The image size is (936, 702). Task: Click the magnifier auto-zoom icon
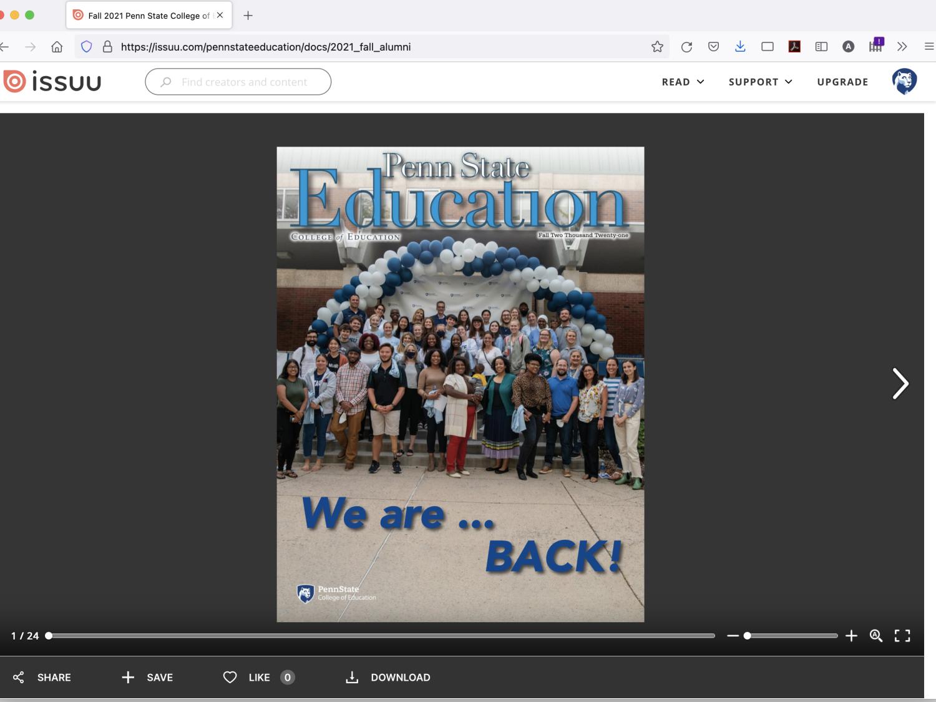pyautogui.click(x=876, y=636)
